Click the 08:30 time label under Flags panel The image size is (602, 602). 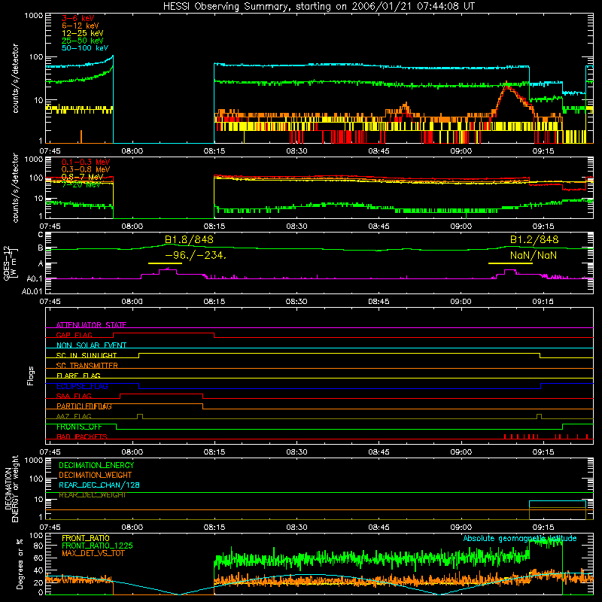tap(296, 452)
